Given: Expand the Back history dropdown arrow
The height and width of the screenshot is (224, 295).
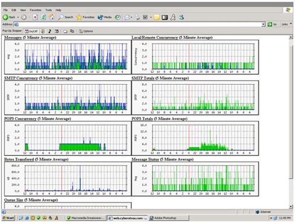Looking at the screenshot, I should pos(18,17).
